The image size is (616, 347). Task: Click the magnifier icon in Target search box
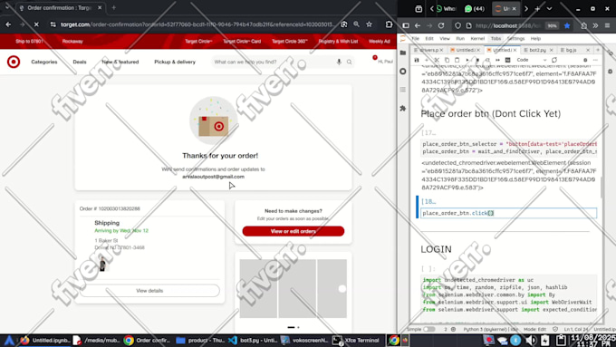coord(349,63)
